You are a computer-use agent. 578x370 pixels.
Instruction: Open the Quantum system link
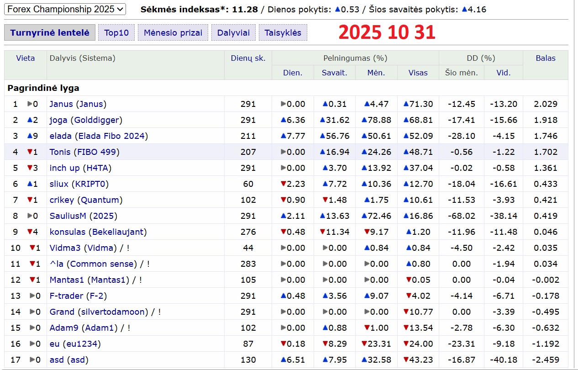click(100, 200)
